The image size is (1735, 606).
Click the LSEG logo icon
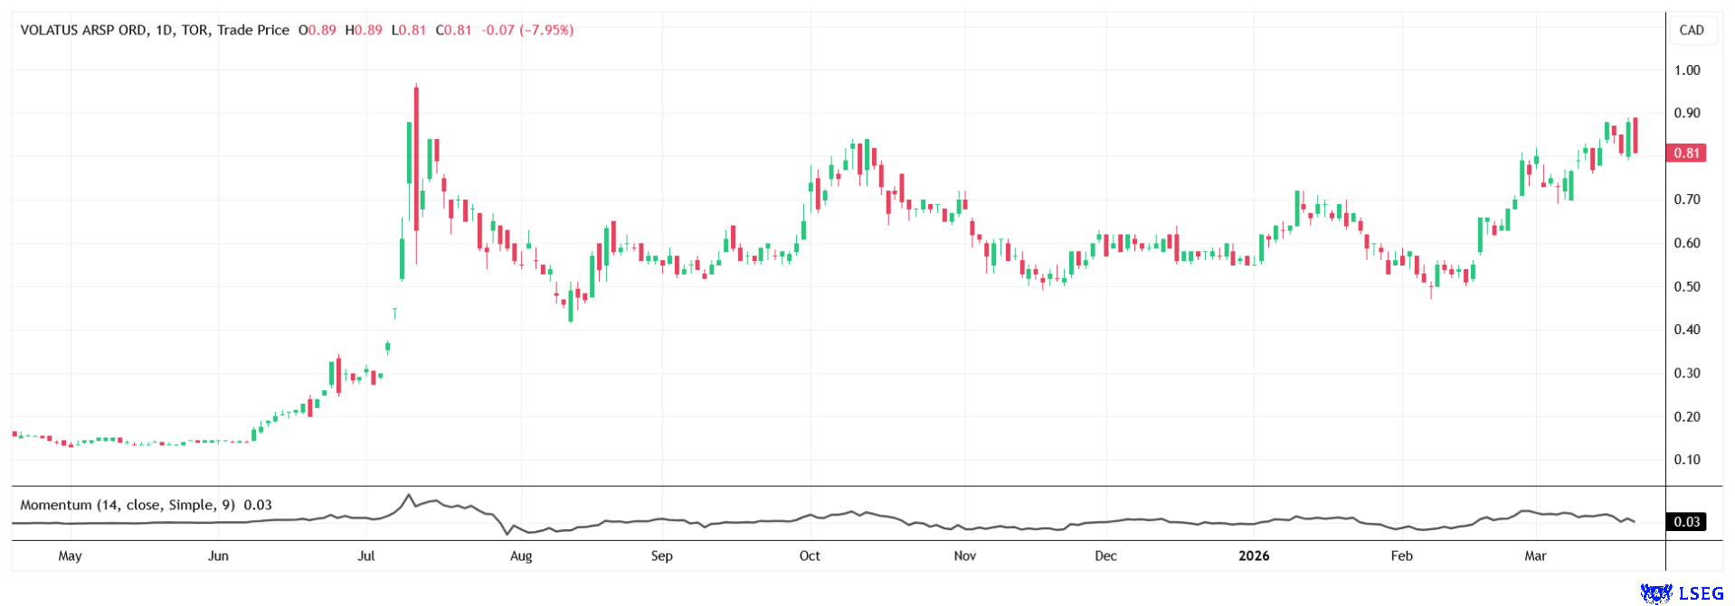click(x=1656, y=593)
